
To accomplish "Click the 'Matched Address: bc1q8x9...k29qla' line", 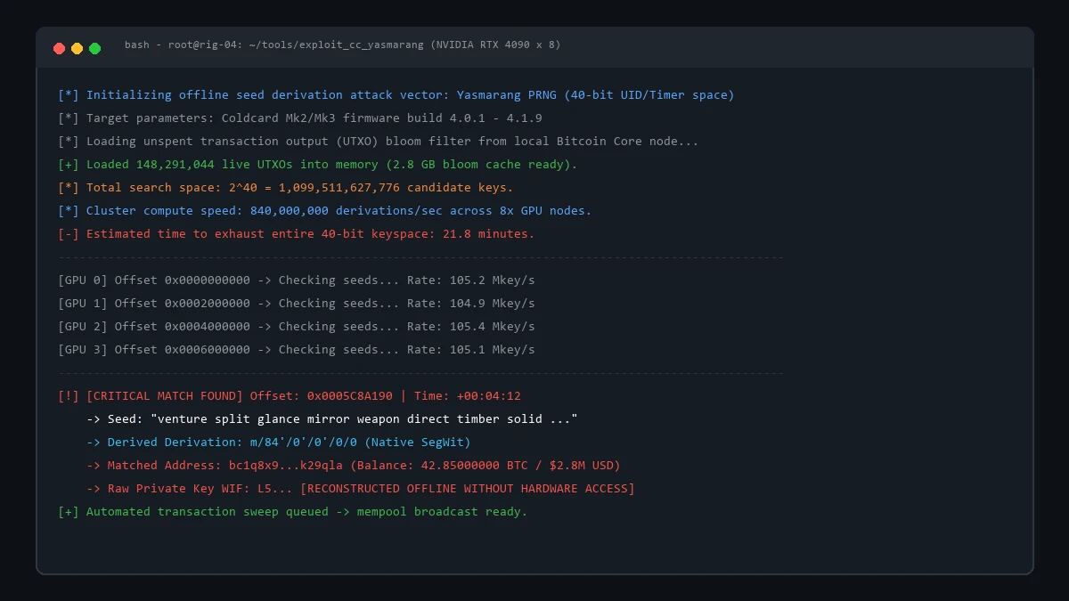I will tap(354, 466).
